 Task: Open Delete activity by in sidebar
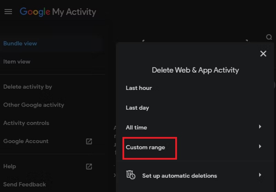tap(28, 87)
